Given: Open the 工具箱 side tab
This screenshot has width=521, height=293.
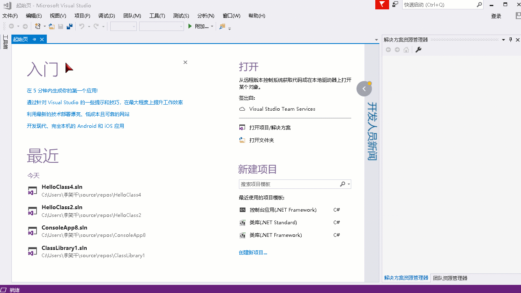Looking at the screenshot, I should [x=5, y=42].
